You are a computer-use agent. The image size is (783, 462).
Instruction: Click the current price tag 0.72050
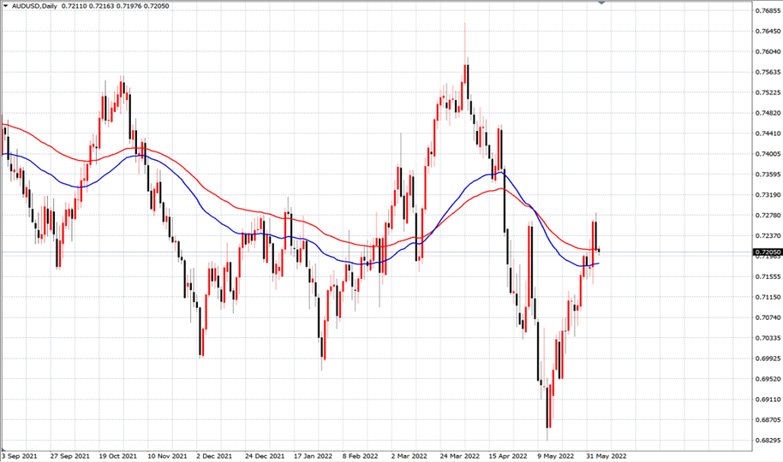[x=768, y=252]
